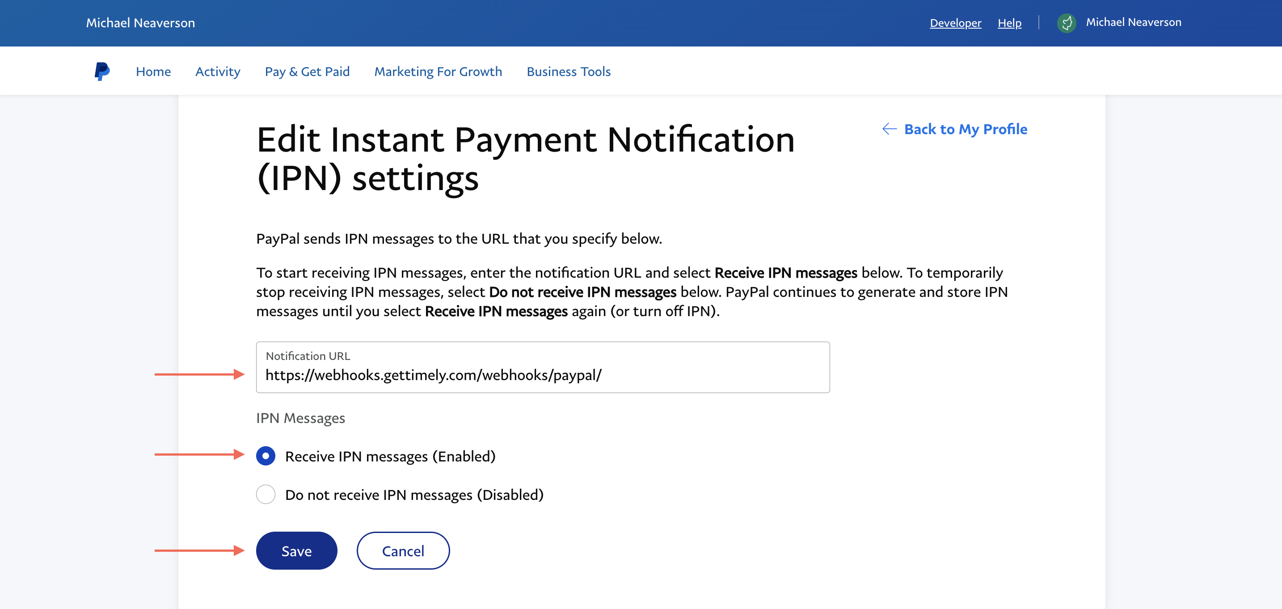
Task: Select Do not receive IPN messages
Action: [x=266, y=495]
